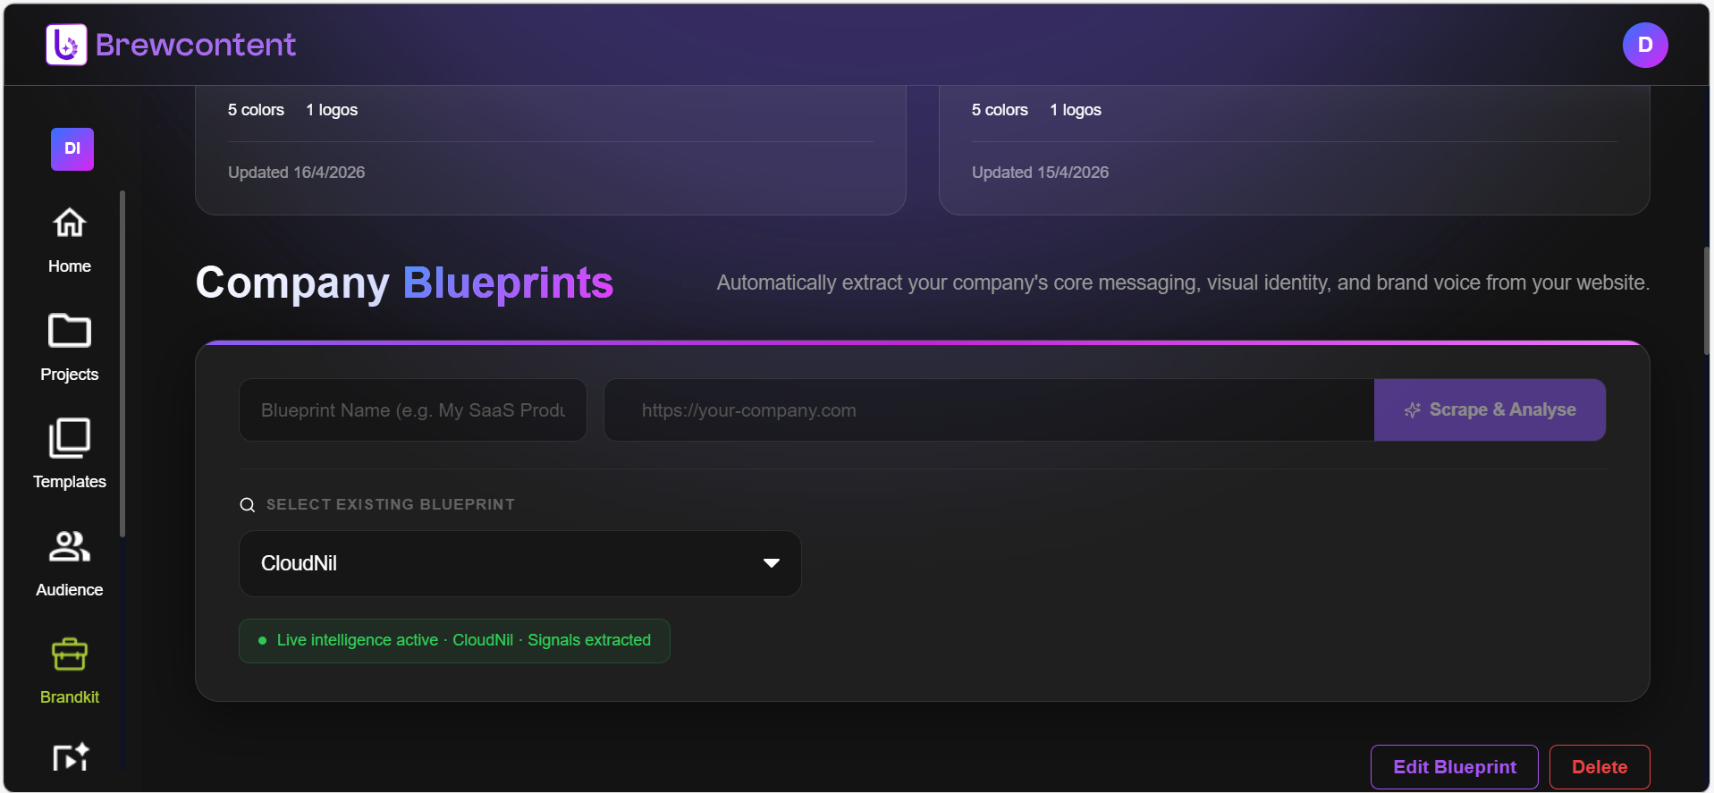Focus the Blueprint Name input field
Viewport: 1714px width, 793px height.
pos(413,409)
